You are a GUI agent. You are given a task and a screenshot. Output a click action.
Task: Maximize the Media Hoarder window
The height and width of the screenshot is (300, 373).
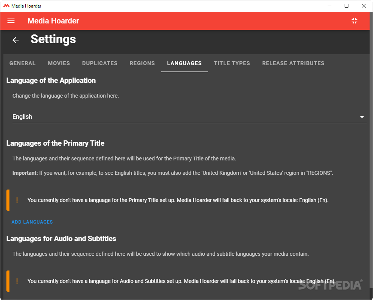347,6
